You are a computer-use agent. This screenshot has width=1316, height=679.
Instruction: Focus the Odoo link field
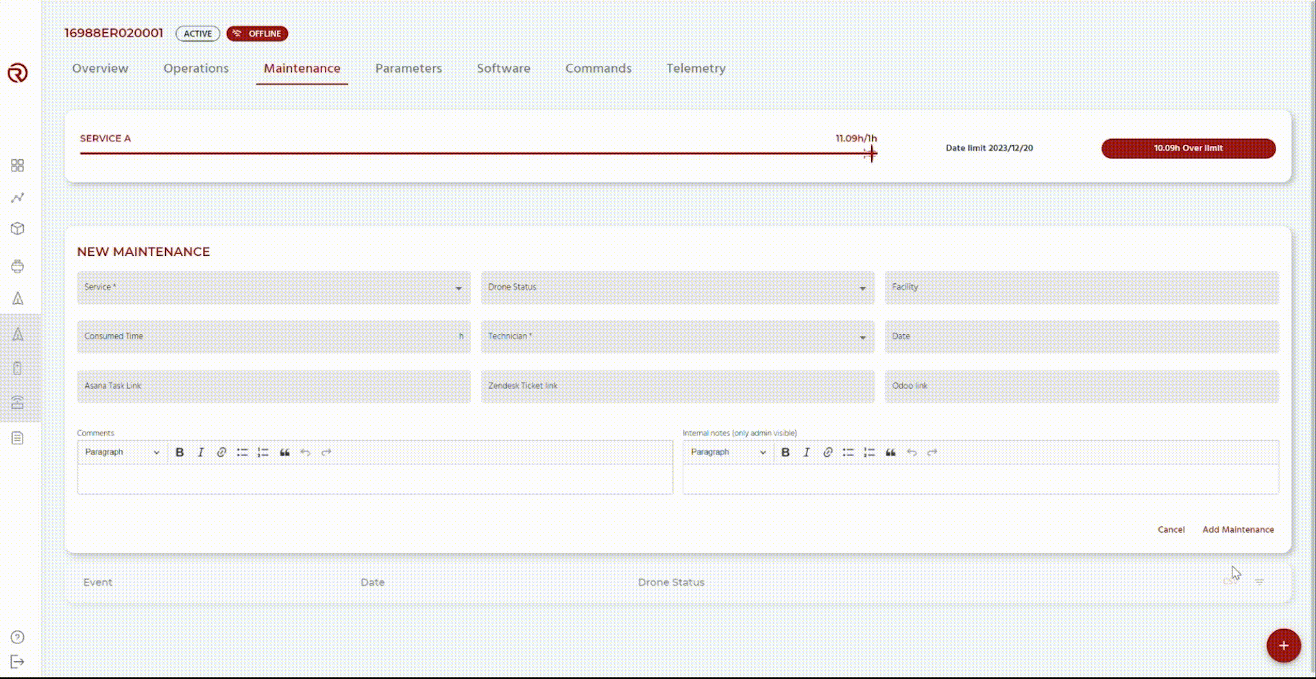[1082, 386]
